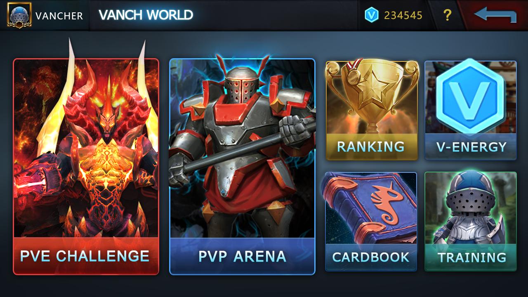Click the golden trophy icon
This screenshot has width=528, height=297.
372,94
